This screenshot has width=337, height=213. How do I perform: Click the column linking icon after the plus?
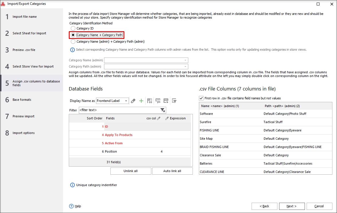pos(150,101)
